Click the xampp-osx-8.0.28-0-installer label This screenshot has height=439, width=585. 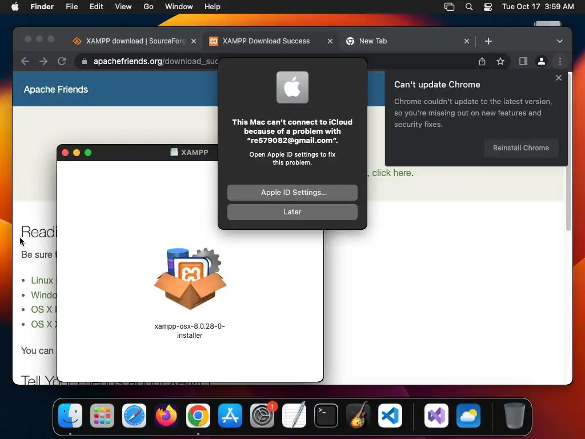click(x=190, y=331)
